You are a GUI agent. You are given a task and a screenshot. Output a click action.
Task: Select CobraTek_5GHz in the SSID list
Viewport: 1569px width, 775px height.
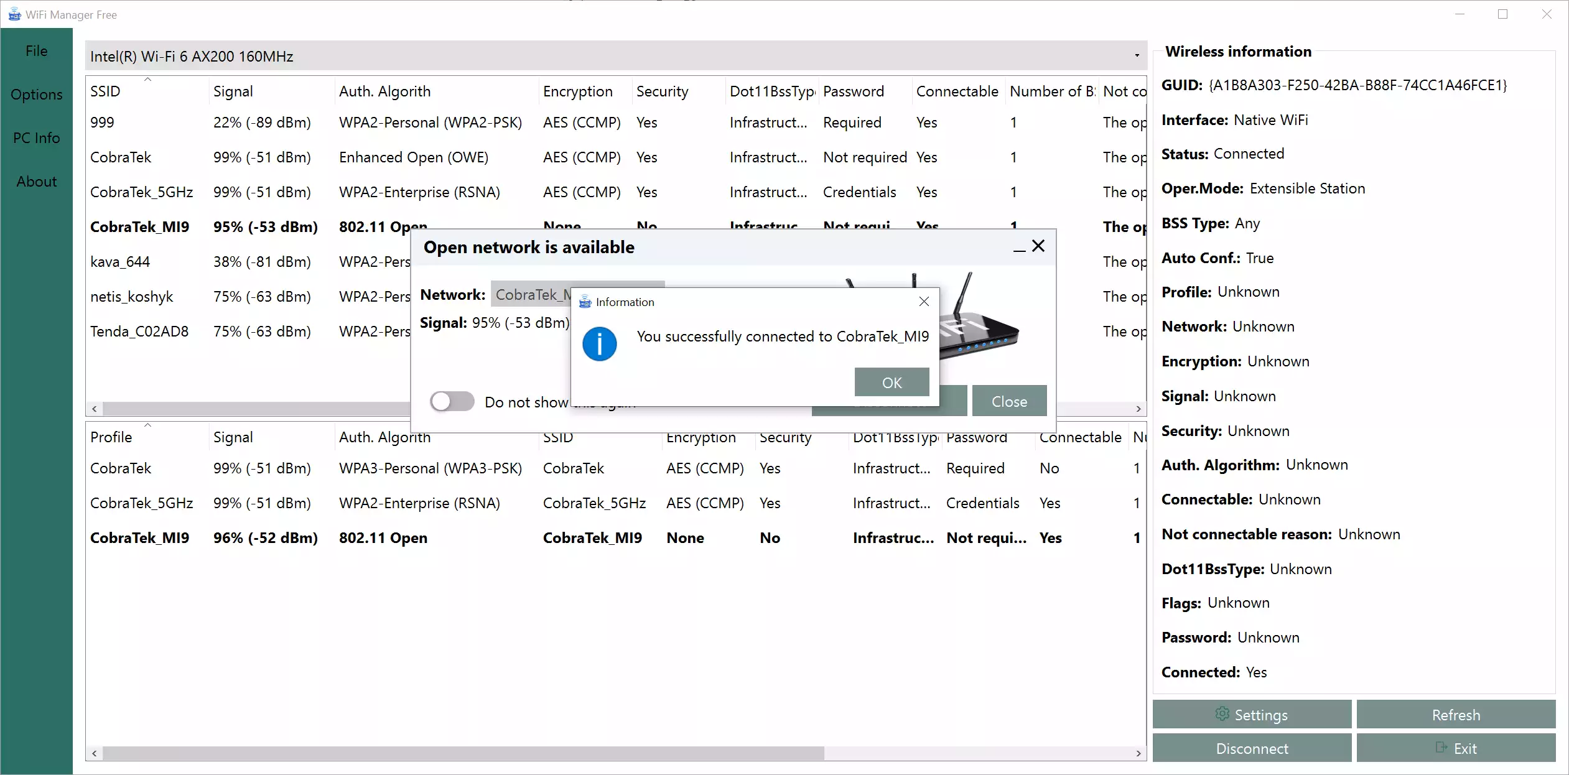tap(616, 192)
